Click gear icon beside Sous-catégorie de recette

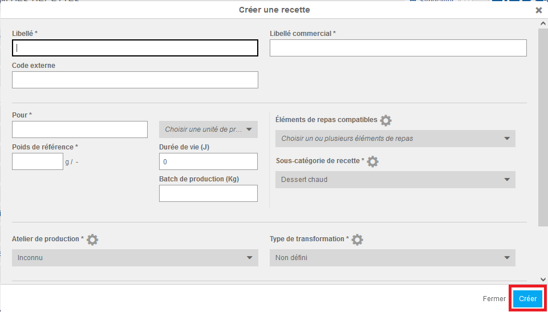(x=372, y=161)
